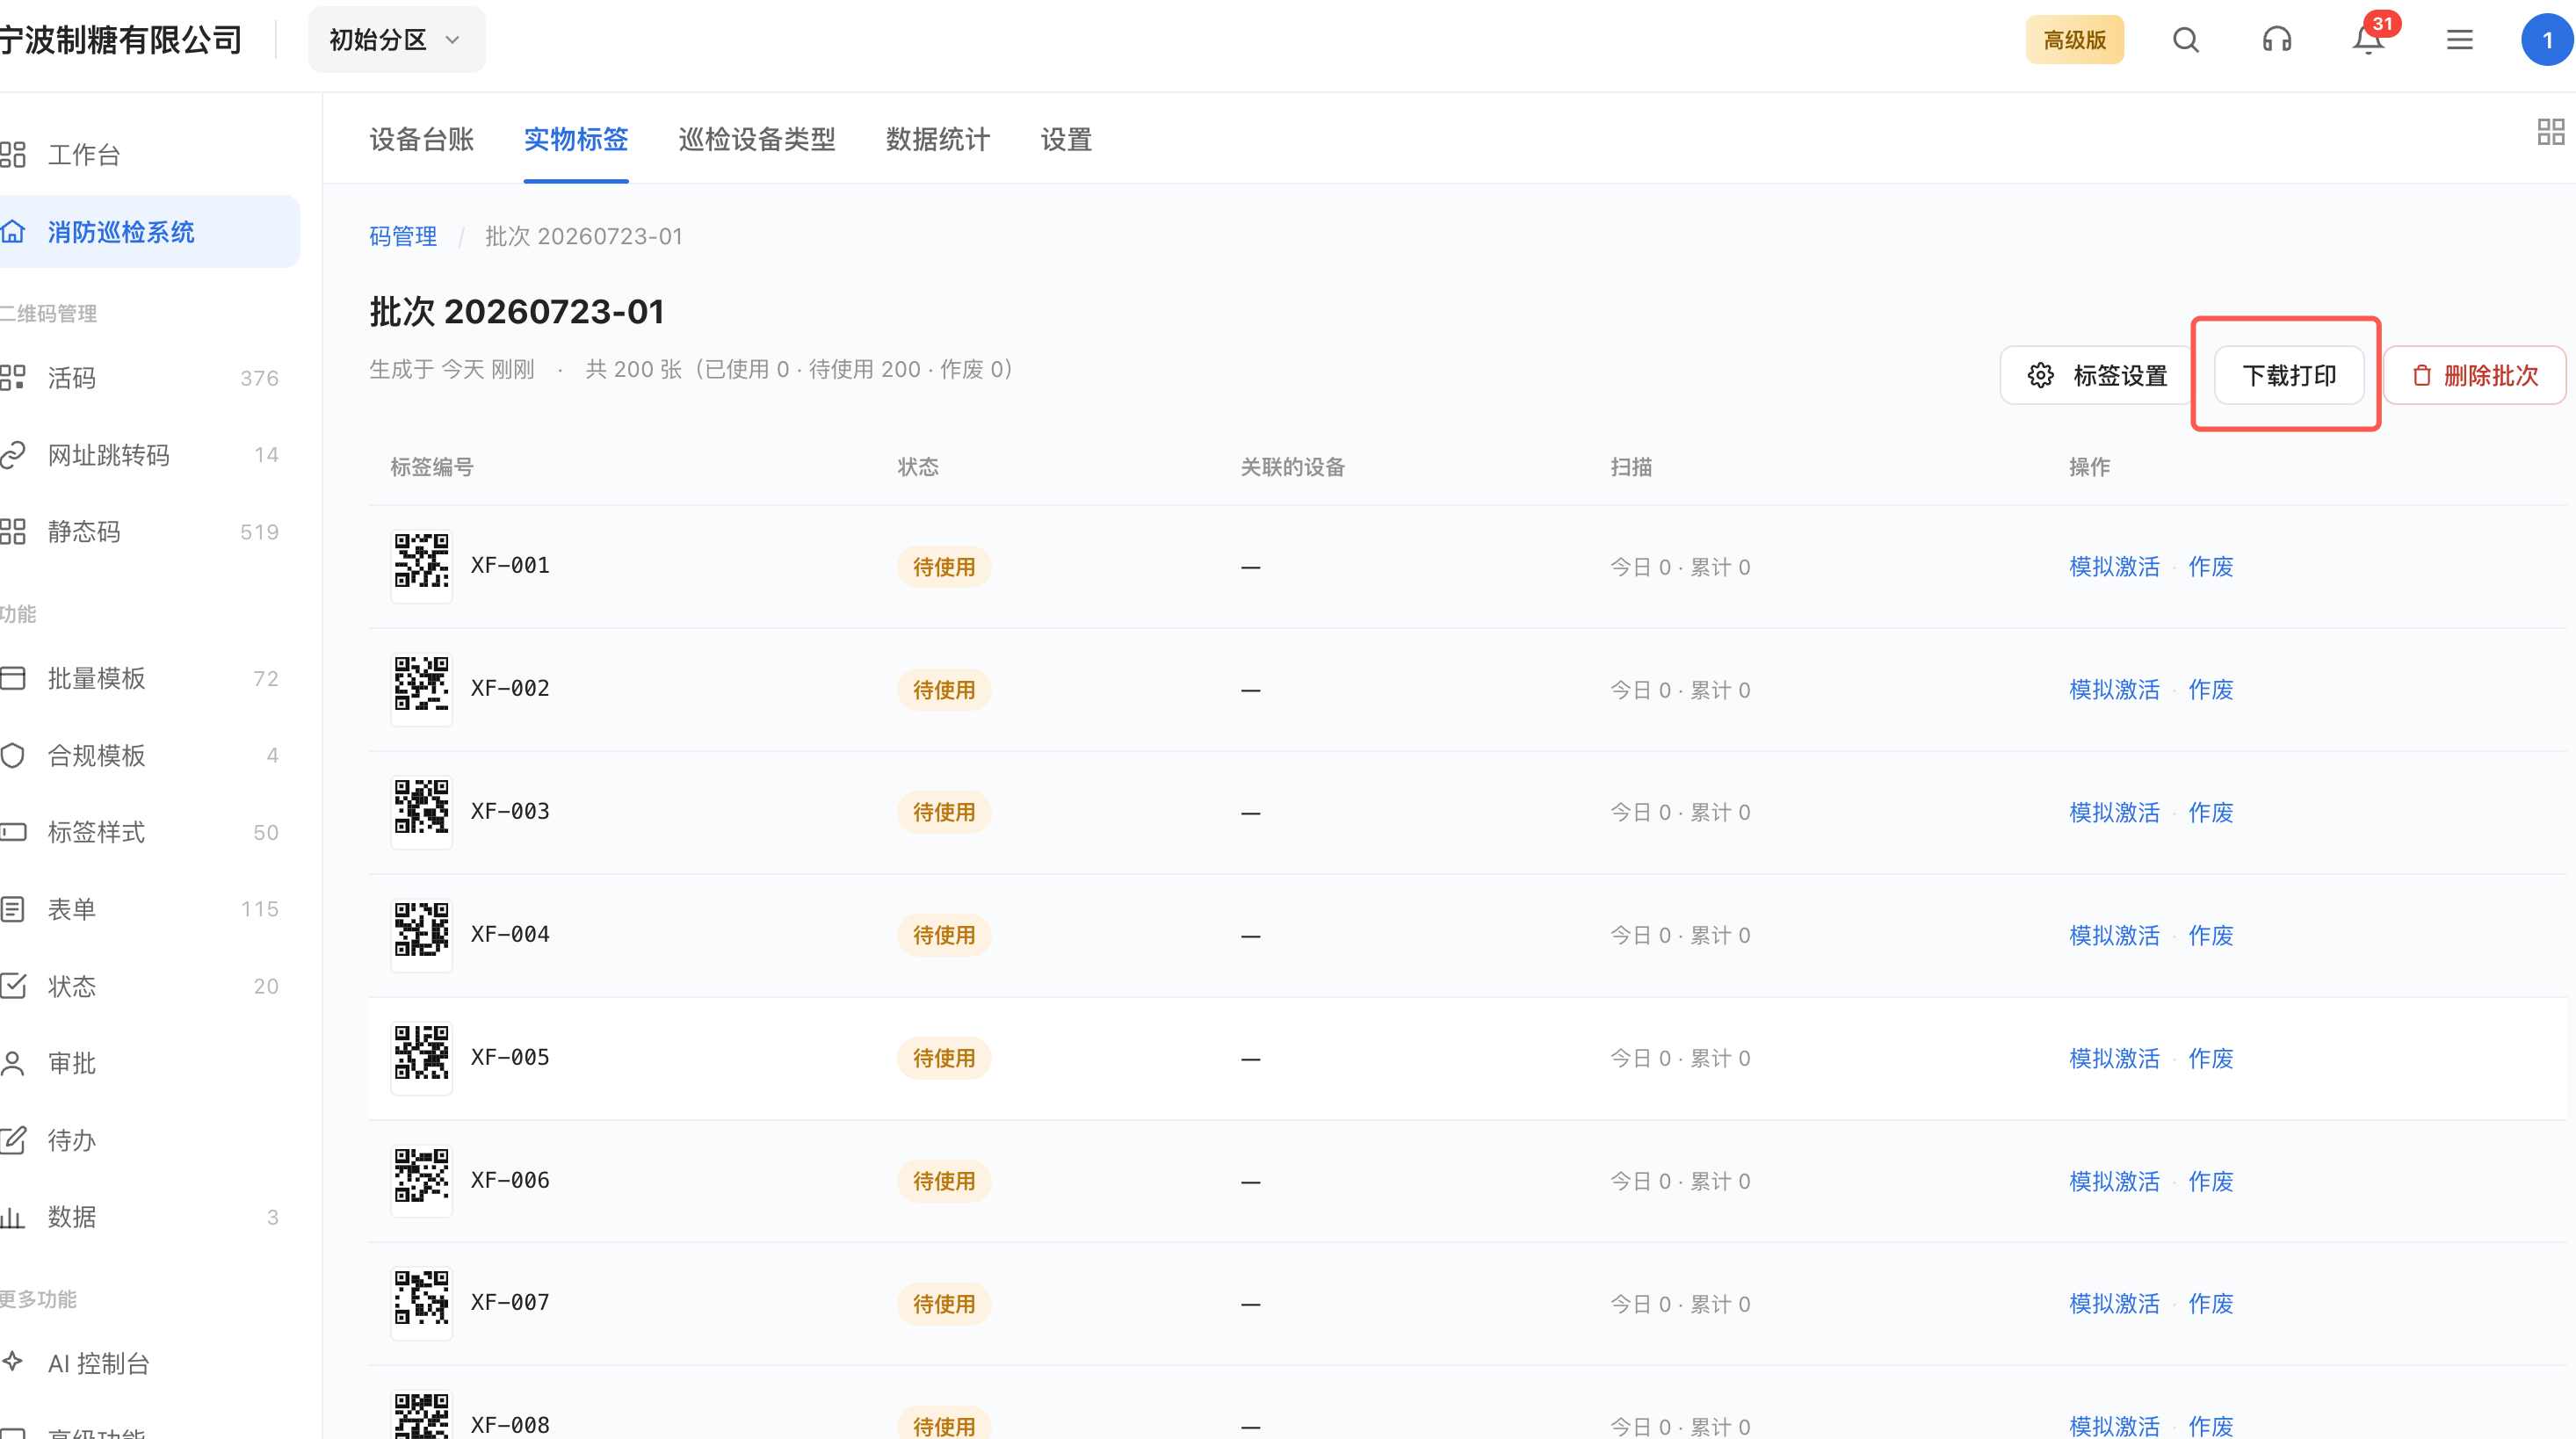Viewport: 2576px width, 1439px height.
Task: Open the hamburger menu icon
Action: [x=2459, y=40]
